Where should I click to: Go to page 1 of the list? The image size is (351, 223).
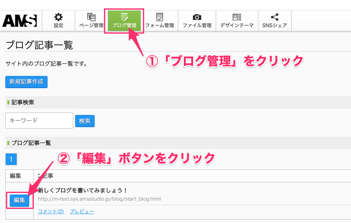click(x=11, y=159)
